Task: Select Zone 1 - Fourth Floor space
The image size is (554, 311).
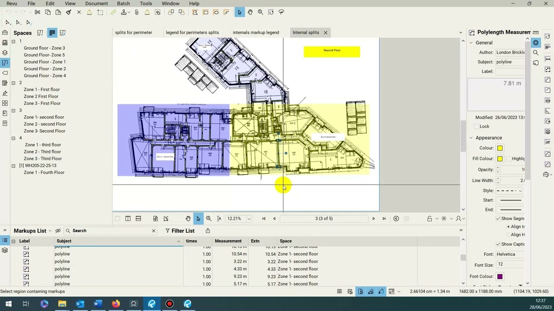Action: pyautogui.click(x=44, y=173)
